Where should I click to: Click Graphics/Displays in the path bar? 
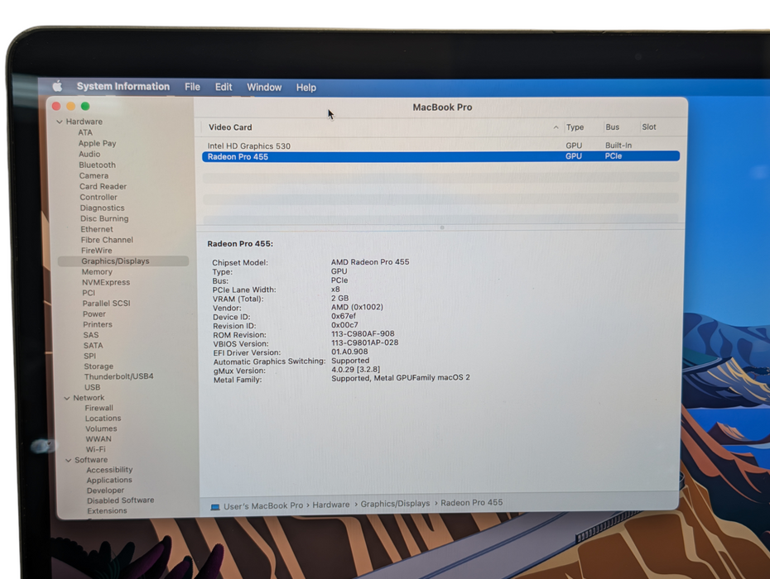click(x=395, y=504)
